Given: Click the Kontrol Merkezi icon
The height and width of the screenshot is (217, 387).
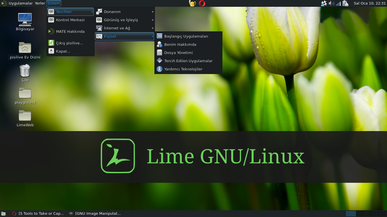Looking at the screenshot, I should coord(51,20).
